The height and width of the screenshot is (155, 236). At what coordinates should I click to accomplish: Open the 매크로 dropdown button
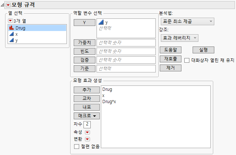pyautogui.click(x=87, y=116)
